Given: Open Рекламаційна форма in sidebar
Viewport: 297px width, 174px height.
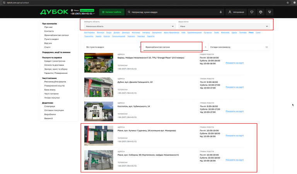Looking at the screenshot, I should [55, 82].
